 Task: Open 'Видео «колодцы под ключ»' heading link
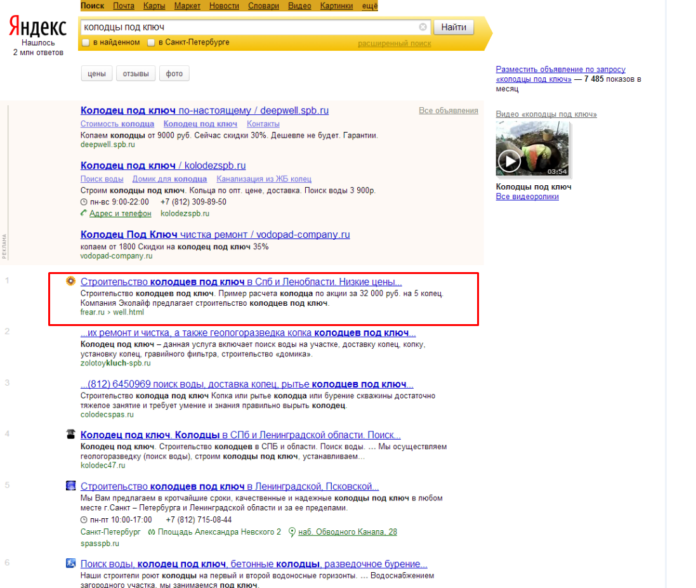[546, 114]
